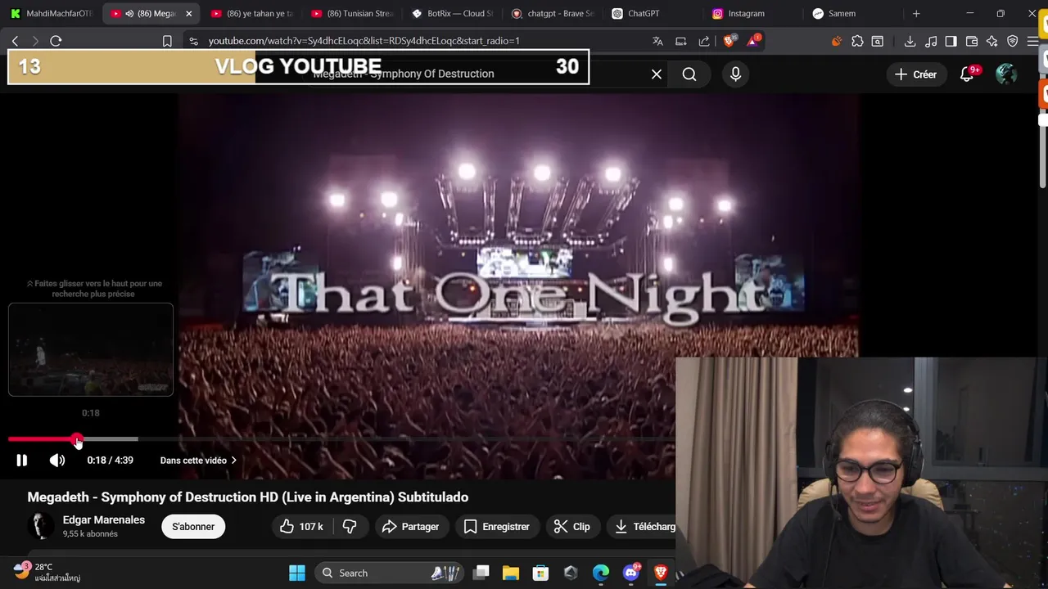The height and width of the screenshot is (589, 1048).
Task: Switch to the BotRix Cloud tab
Action: pyautogui.click(x=452, y=13)
